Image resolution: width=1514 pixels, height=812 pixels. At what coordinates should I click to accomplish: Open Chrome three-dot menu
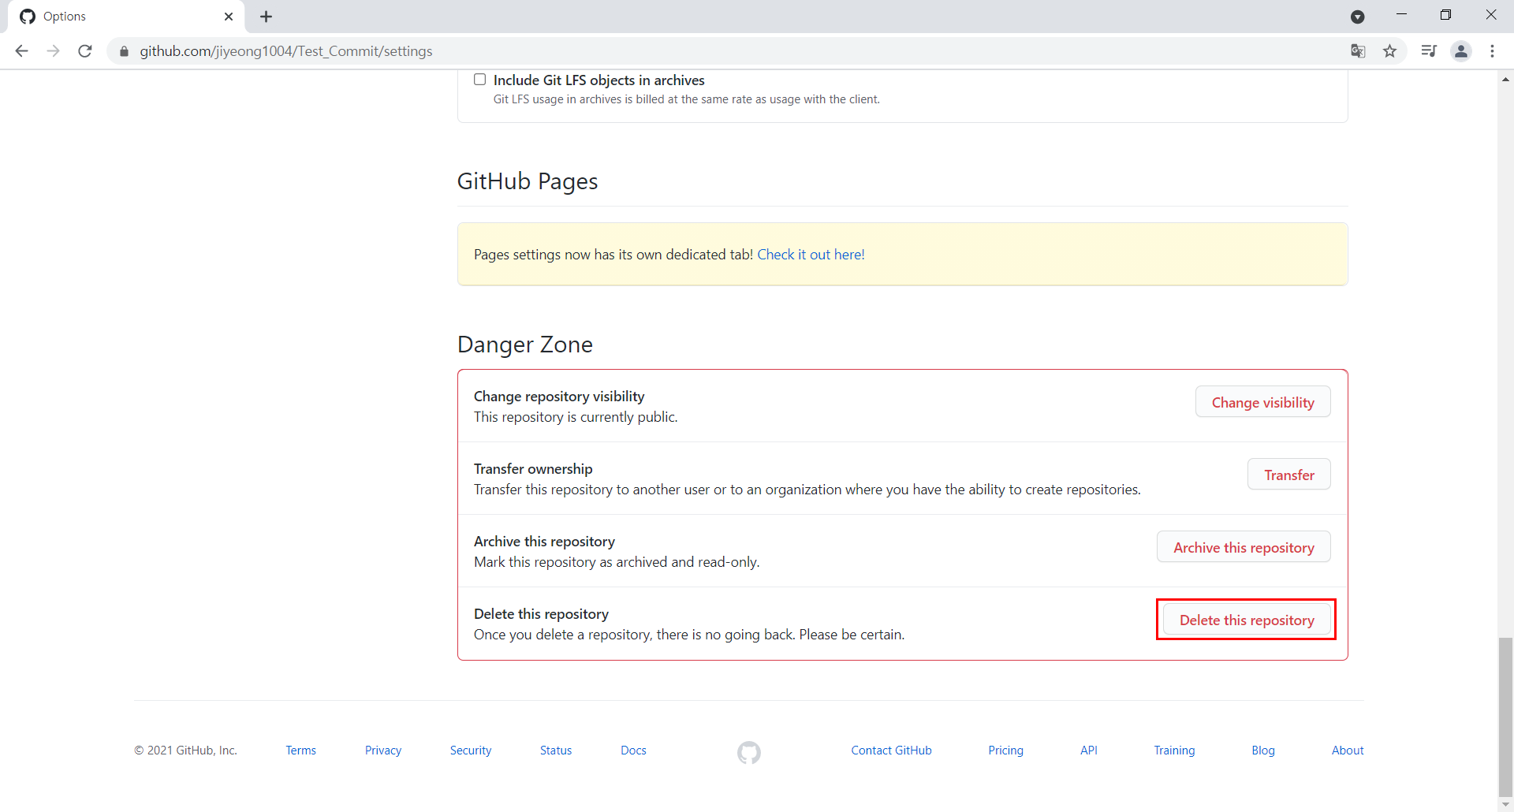pos(1493,51)
